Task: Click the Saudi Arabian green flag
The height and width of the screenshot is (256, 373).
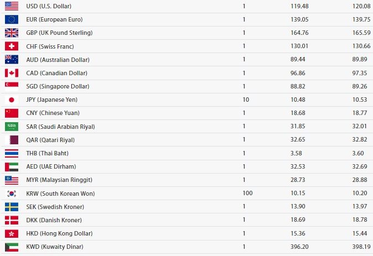Action: 12,127
